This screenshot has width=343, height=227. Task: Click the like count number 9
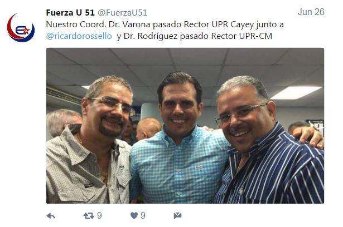coord(143,216)
